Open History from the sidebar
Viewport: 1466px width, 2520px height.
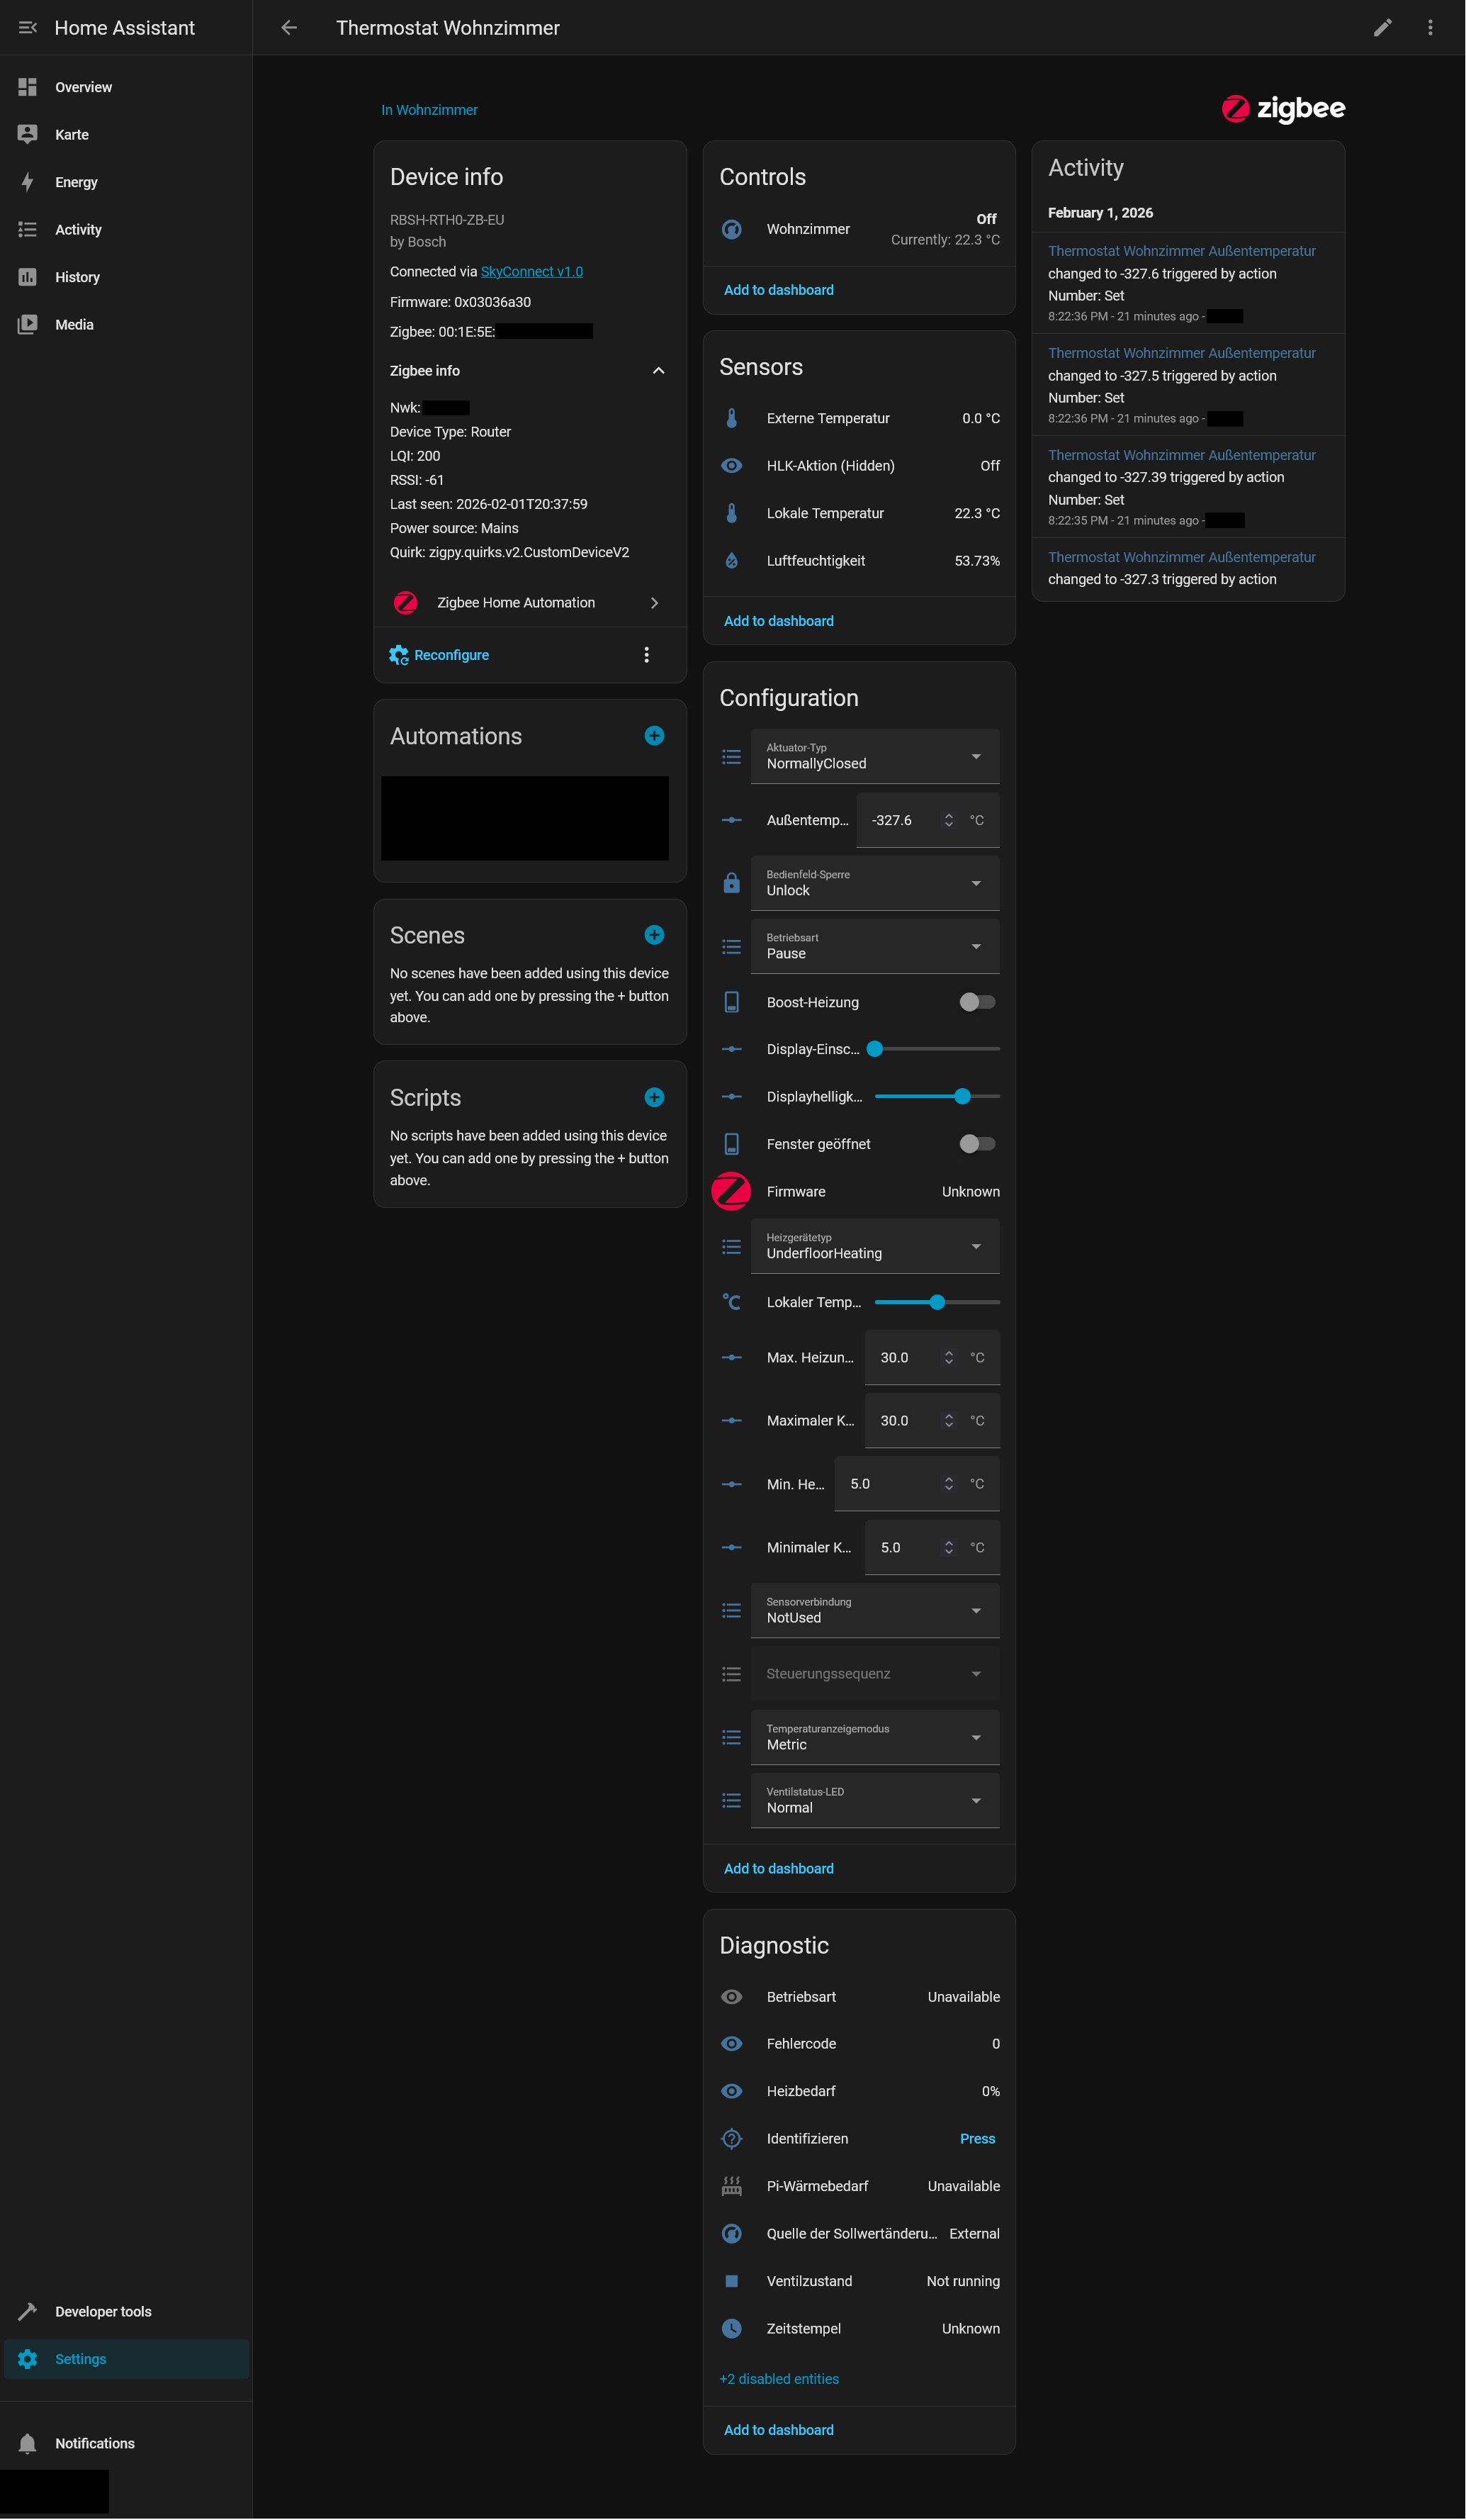[77, 277]
